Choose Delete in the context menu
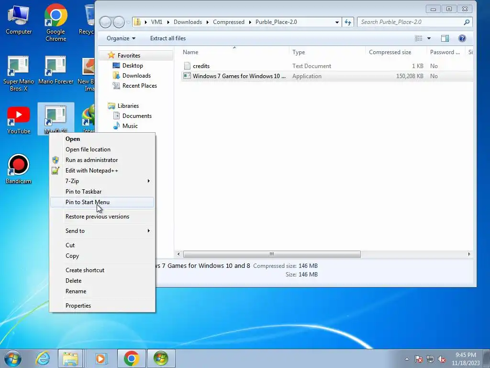 pos(102,281)
